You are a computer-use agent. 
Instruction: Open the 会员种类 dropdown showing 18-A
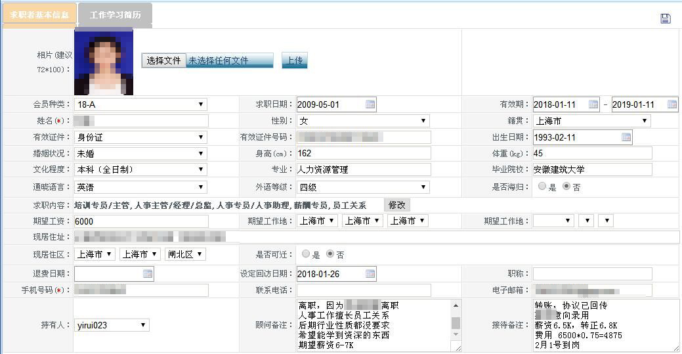click(x=140, y=104)
